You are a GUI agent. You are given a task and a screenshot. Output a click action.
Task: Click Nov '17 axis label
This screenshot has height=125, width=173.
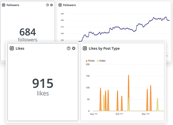coord(146,114)
